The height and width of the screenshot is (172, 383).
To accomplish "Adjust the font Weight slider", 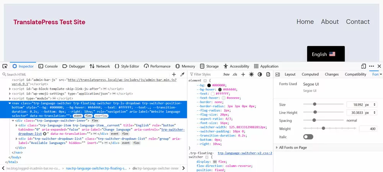I will click(330, 128).
